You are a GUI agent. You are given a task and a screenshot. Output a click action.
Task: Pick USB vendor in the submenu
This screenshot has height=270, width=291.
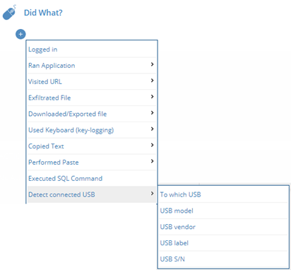tap(223, 227)
